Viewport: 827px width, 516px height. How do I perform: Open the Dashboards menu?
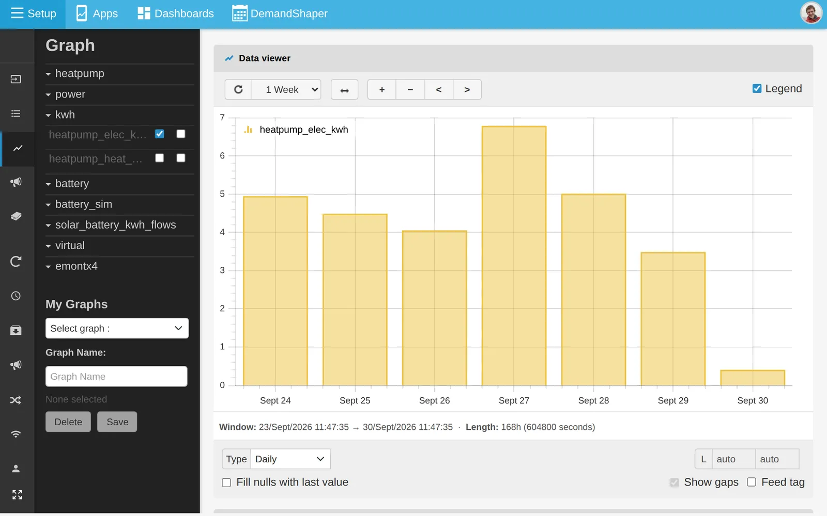[x=176, y=14]
